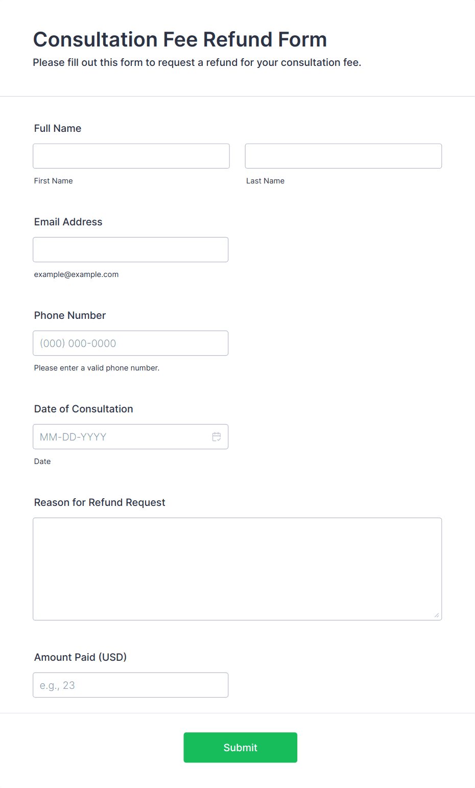Click the Amount Paid (USD) label
Image resolution: width=475 pixels, height=788 pixels.
[81, 657]
